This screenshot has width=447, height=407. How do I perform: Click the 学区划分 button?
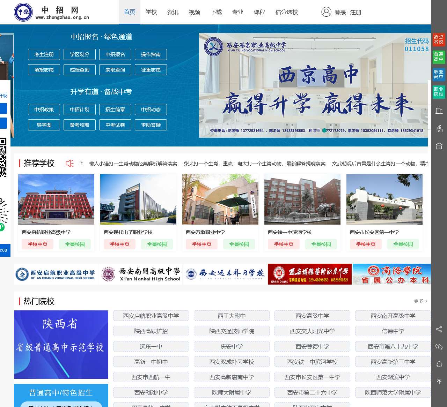coord(80,54)
